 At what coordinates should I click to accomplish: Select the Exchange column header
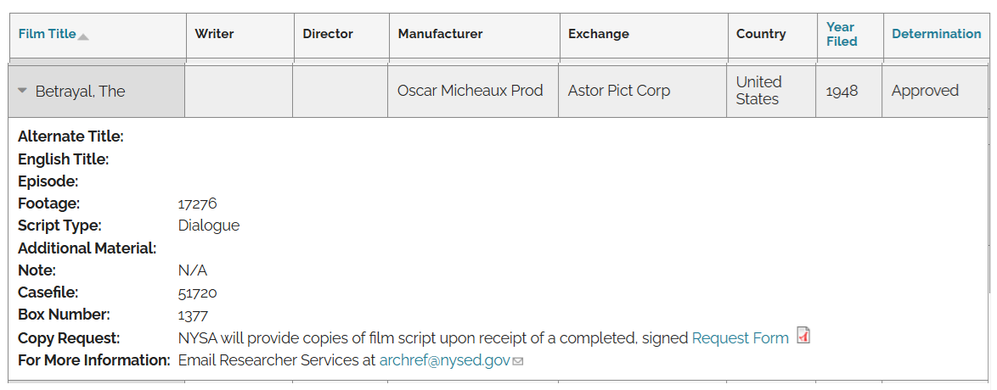(599, 34)
